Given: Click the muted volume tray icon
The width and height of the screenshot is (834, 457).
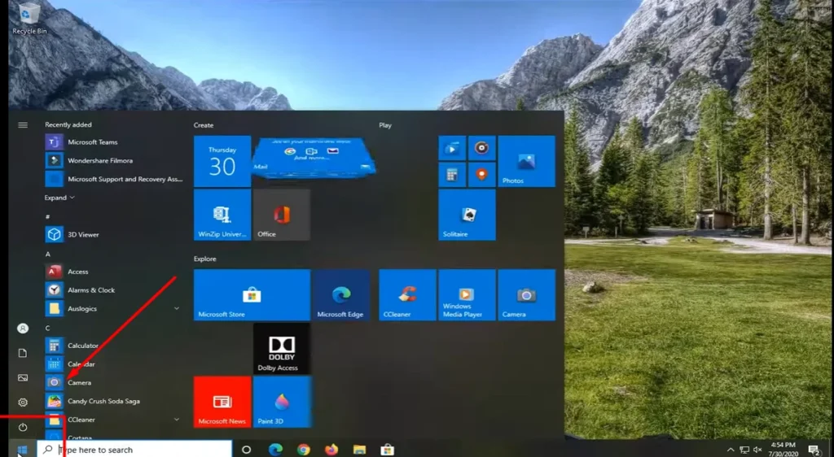Looking at the screenshot, I should (758, 450).
